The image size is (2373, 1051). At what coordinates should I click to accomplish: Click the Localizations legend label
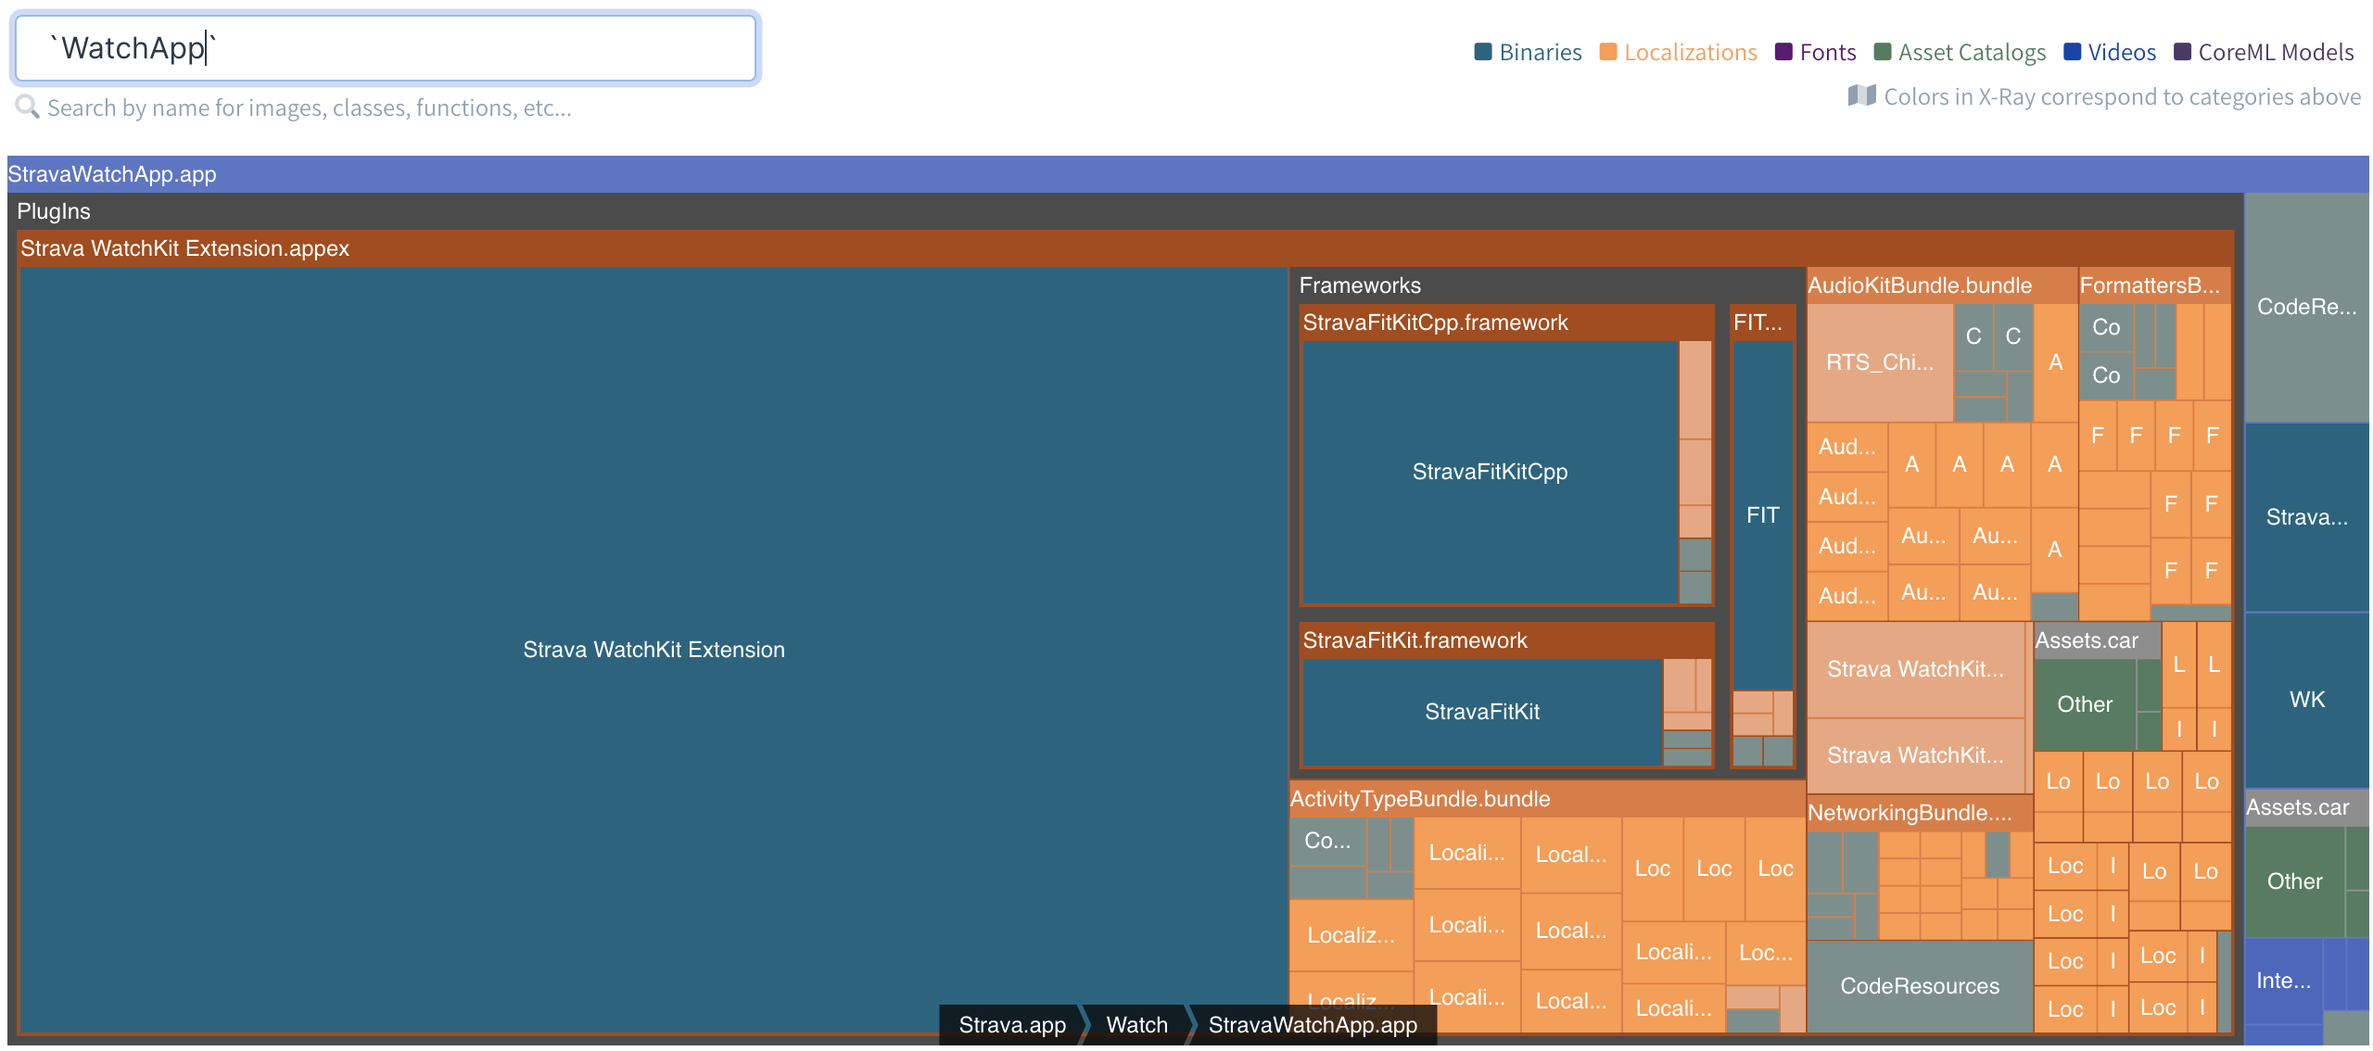click(1690, 52)
